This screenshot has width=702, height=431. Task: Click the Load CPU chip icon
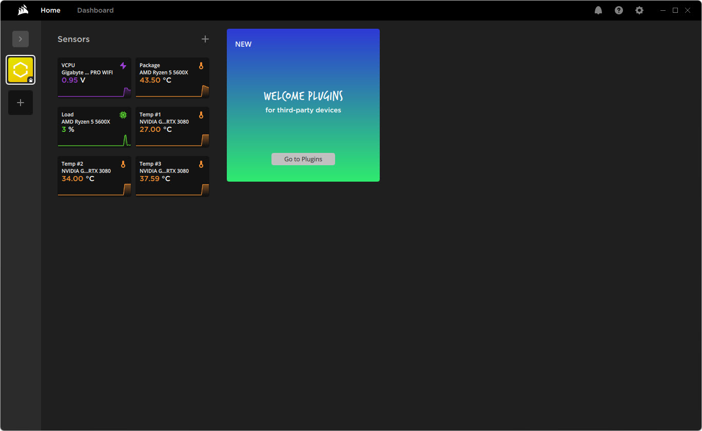coord(123,115)
